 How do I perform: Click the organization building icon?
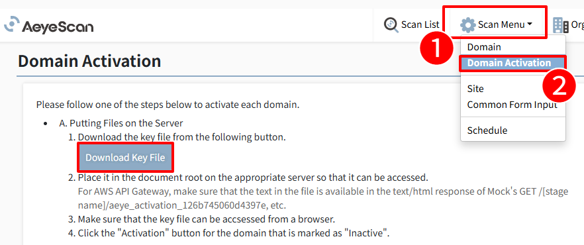(x=561, y=25)
